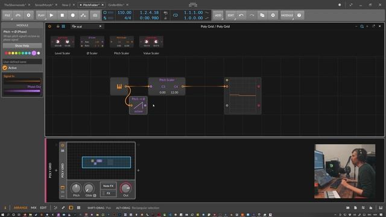
Task: Click the 12.00 value in Pitch Scaler
Action: [174, 92]
